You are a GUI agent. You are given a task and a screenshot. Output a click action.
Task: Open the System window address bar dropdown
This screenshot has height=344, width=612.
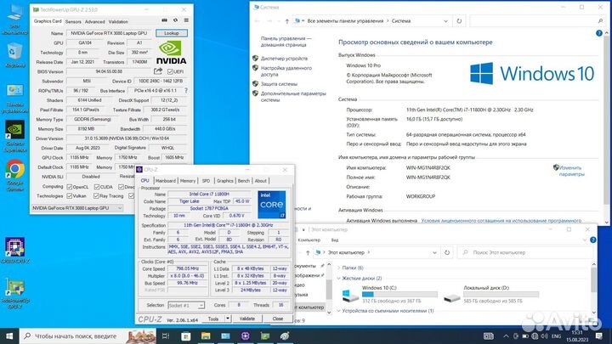(445, 21)
